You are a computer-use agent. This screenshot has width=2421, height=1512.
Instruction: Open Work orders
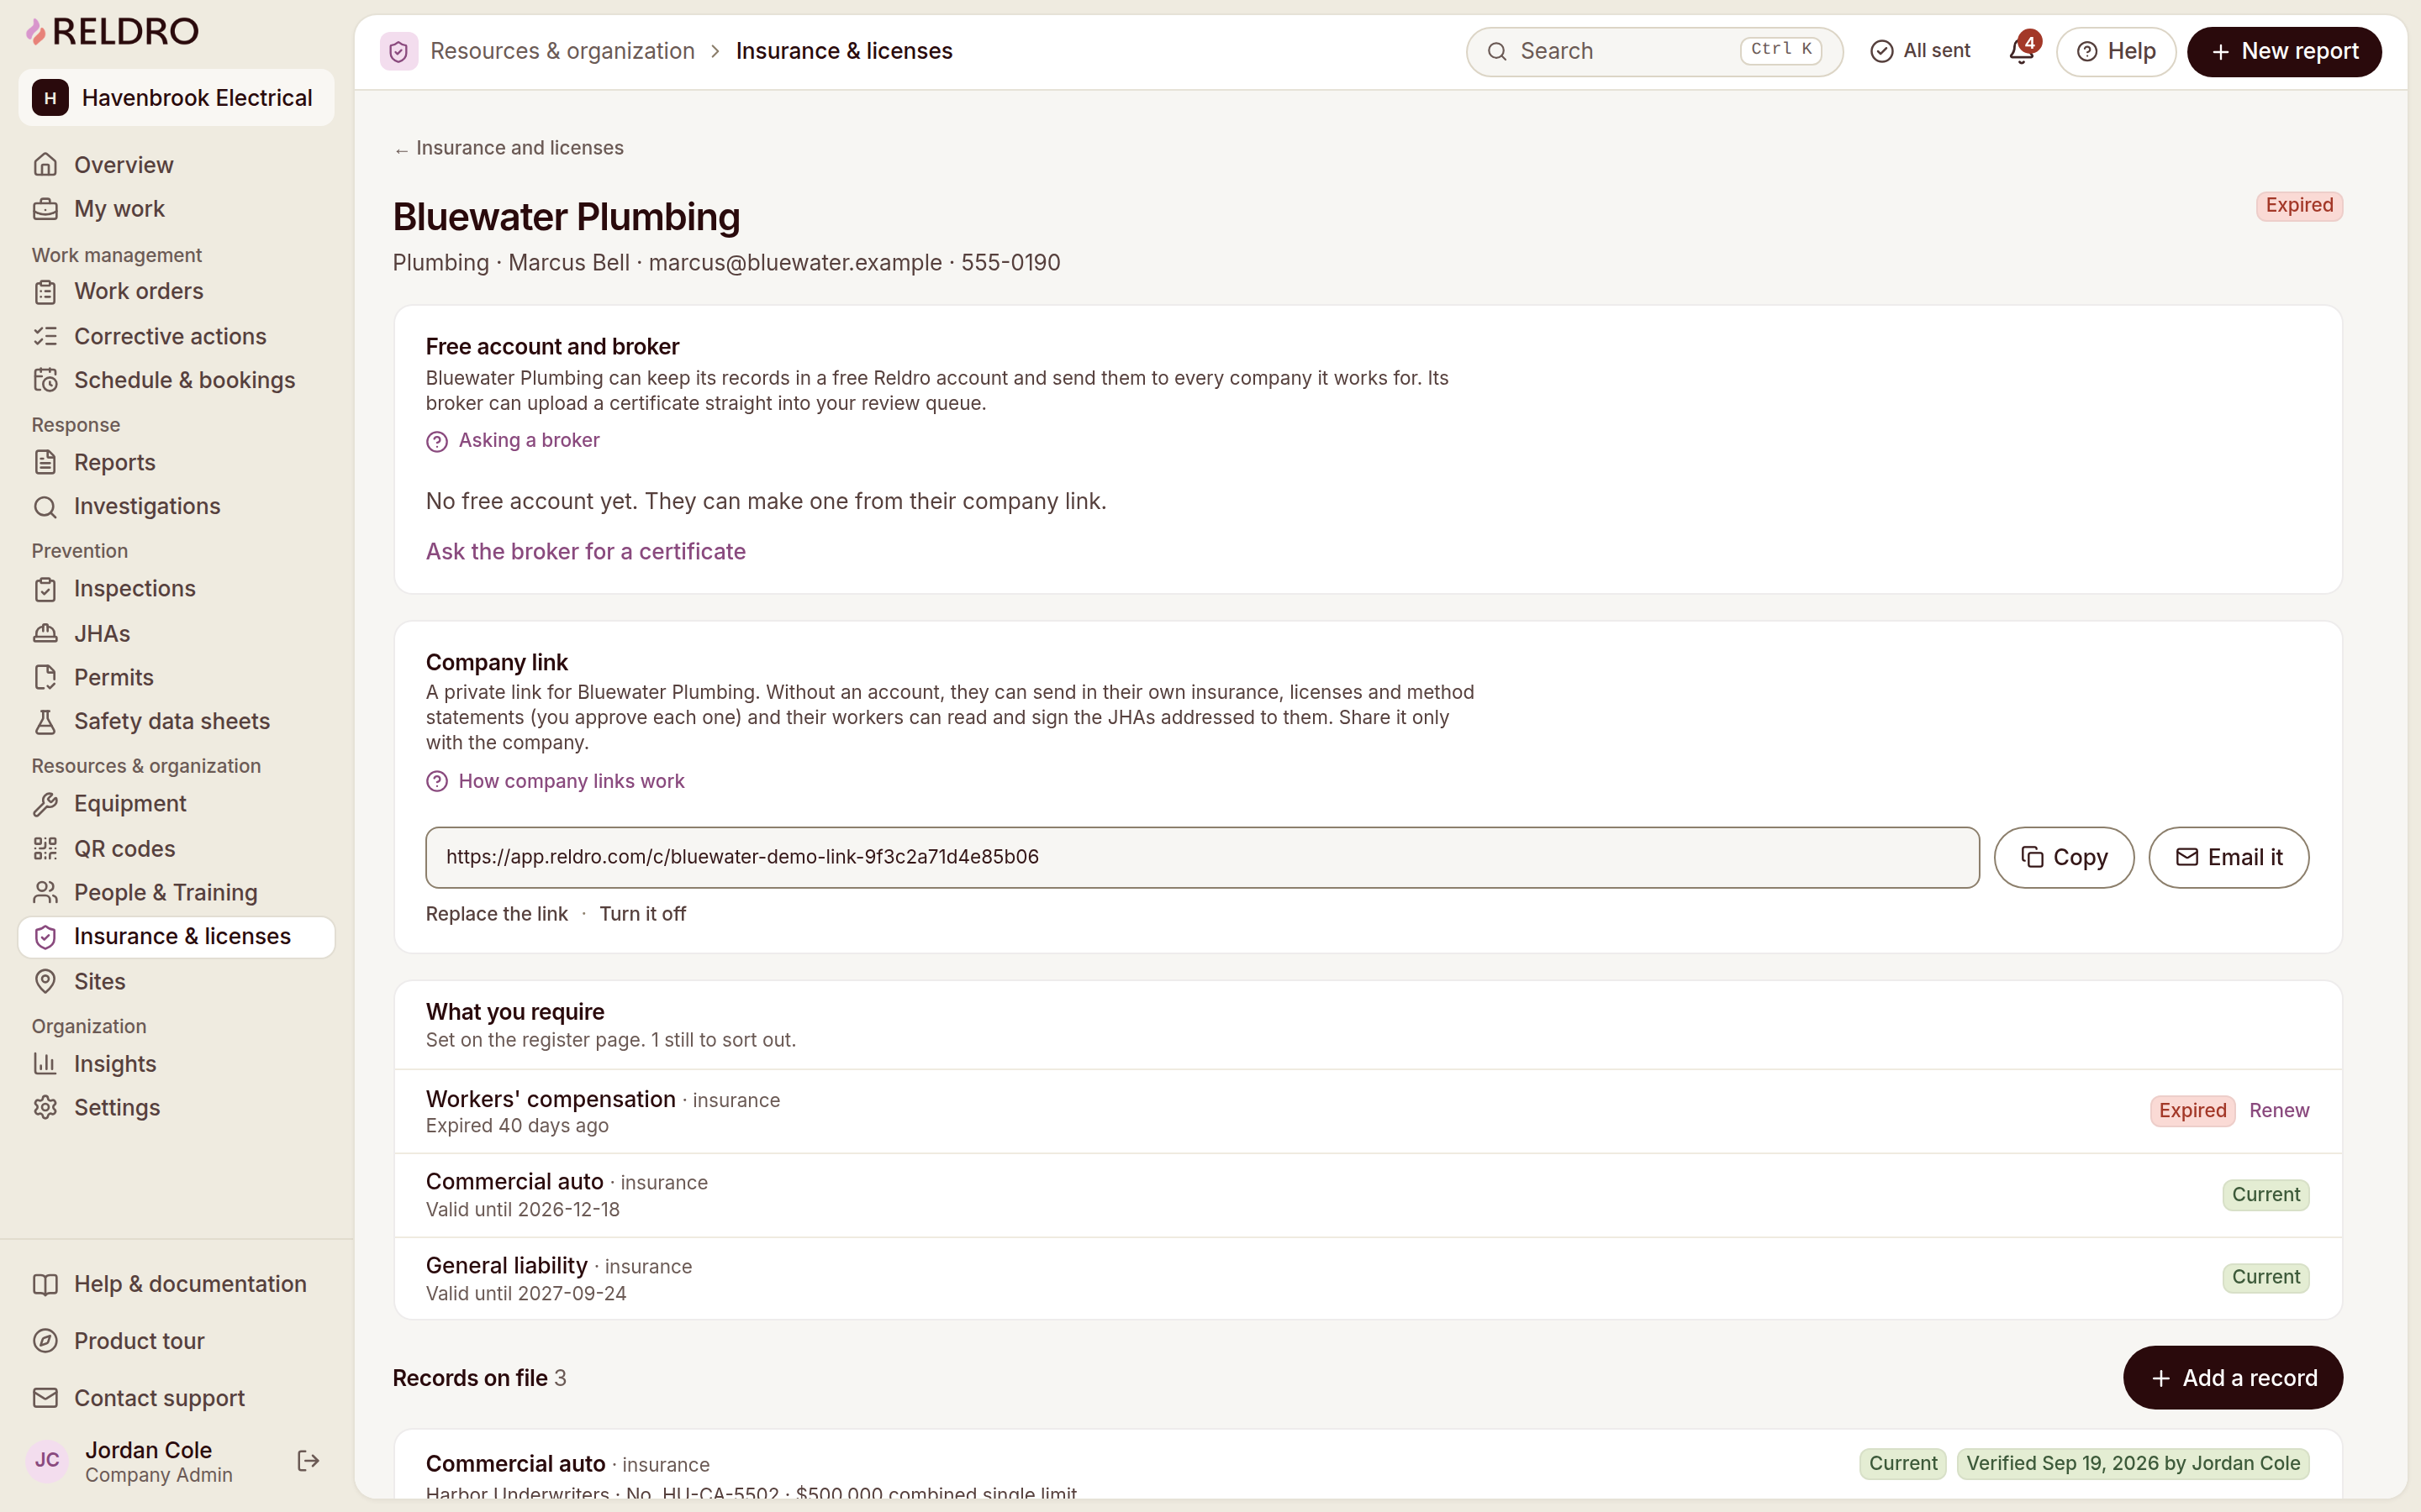point(176,291)
